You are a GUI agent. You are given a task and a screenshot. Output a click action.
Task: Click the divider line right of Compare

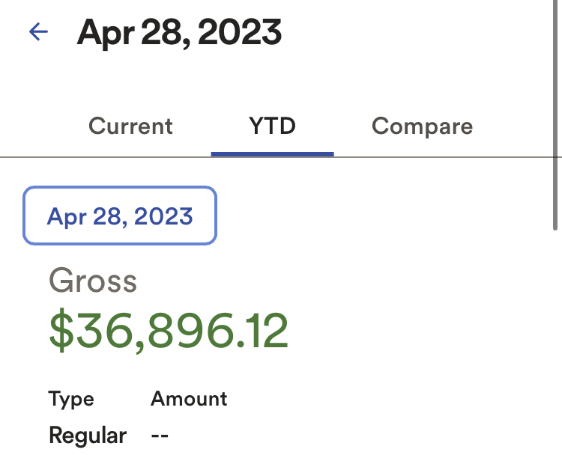(517, 157)
